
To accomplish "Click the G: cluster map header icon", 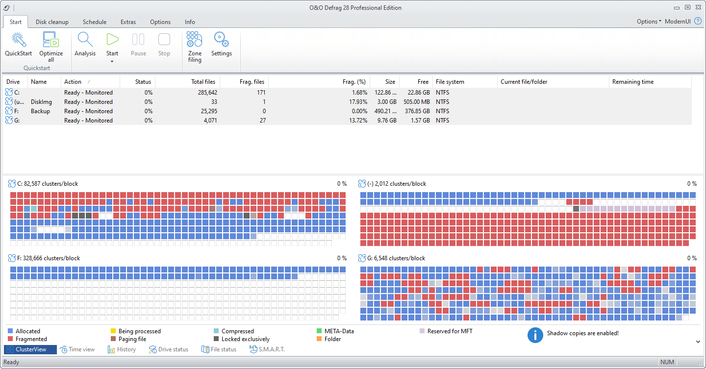I will click(362, 258).
